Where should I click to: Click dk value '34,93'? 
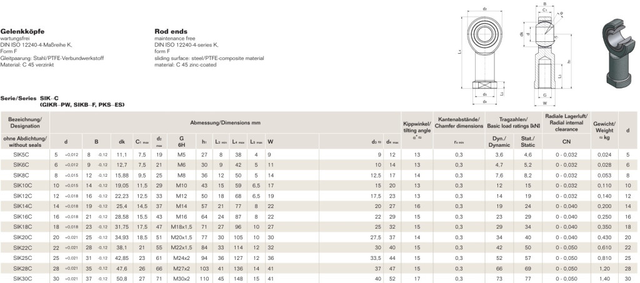click(x=122, y=237)
